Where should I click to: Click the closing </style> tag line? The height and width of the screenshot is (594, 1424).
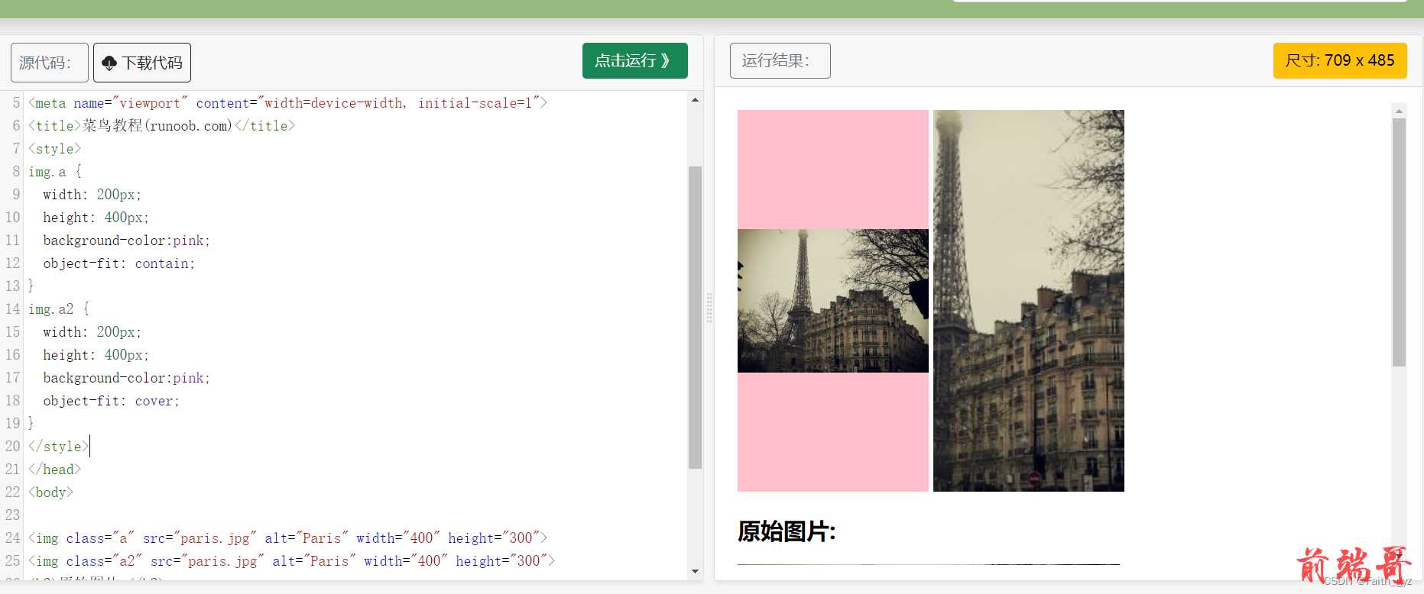(58, 447)
